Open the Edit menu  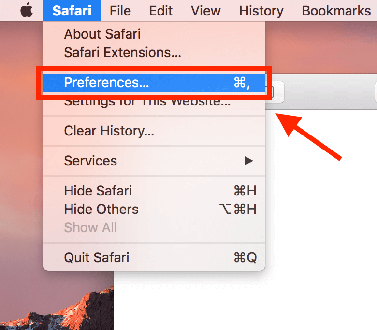click(x=160, y=11)
